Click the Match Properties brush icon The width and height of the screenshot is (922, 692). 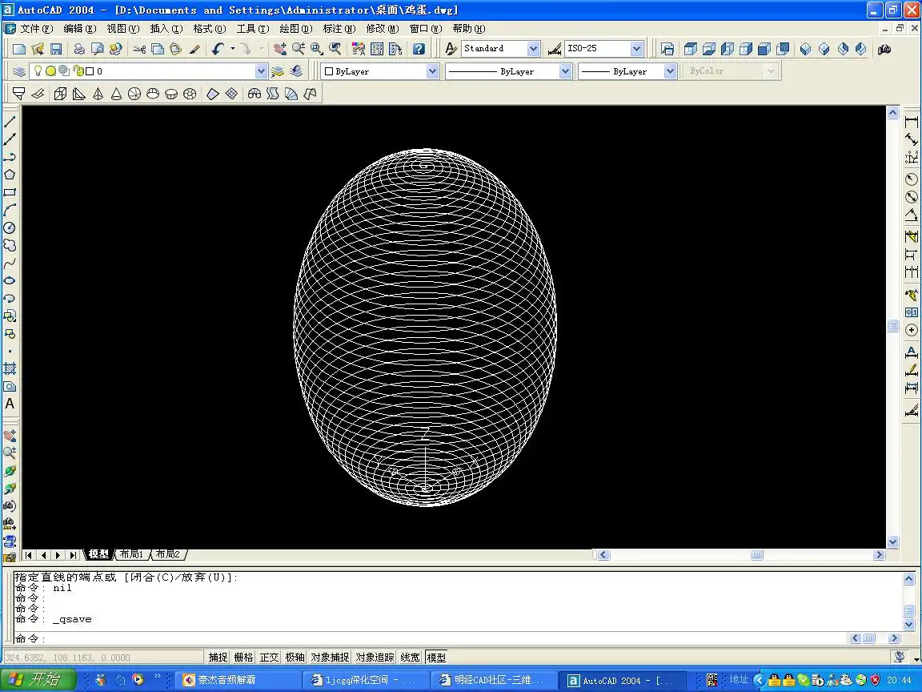(x=194, y=49)
